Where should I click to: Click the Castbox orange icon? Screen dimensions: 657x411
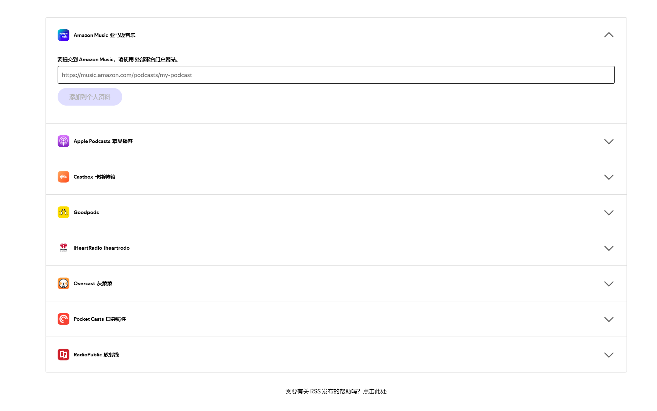(63, 177)
